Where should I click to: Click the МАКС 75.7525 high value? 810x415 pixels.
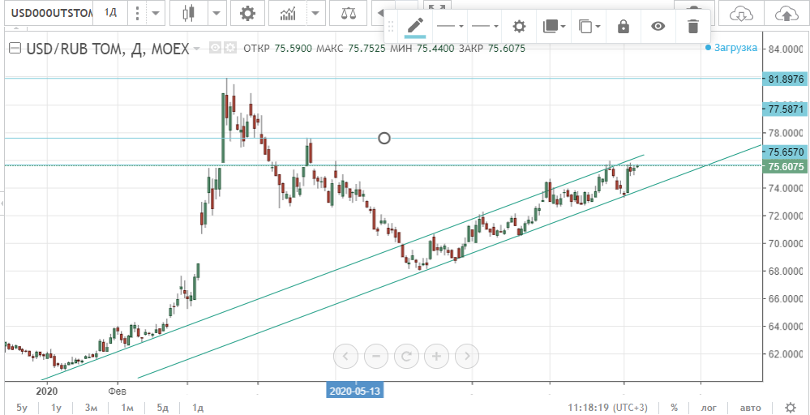(x=351, y=49)
